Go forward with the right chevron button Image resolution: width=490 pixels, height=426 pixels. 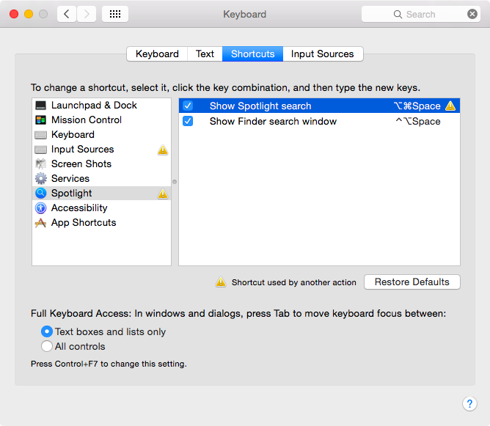[87, 14]
